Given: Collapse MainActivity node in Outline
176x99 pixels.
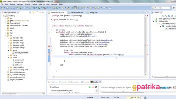Looking at the screenshot, I should [154, 21].
